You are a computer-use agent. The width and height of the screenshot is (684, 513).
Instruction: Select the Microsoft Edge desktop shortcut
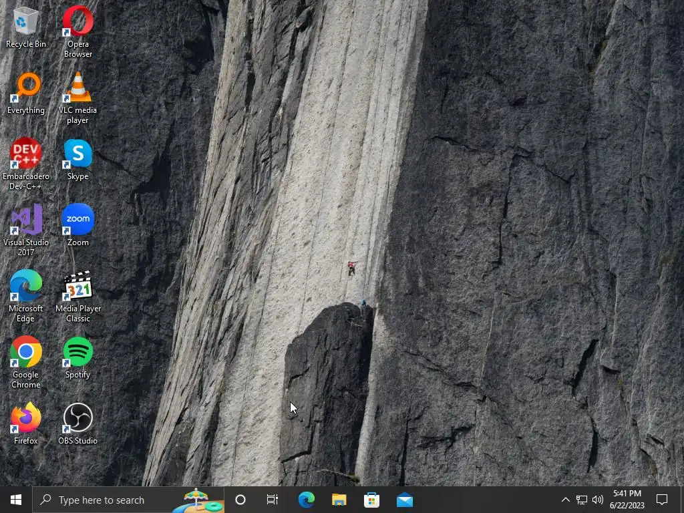(26, 296)
